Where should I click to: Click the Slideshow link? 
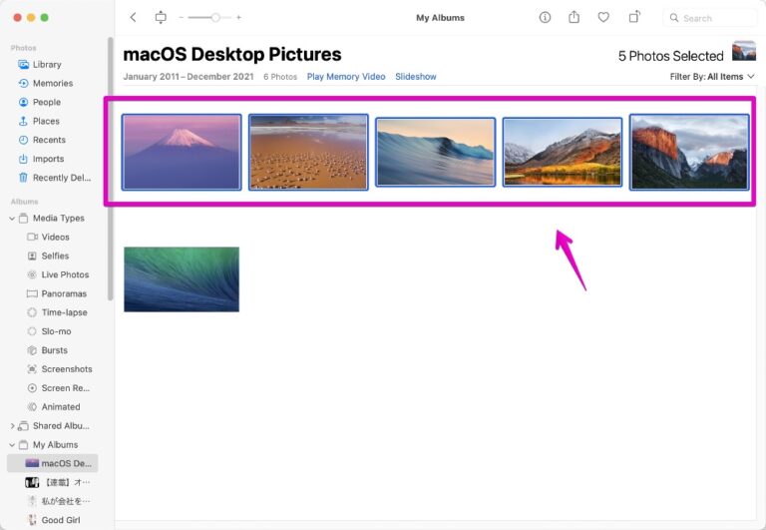click(x=416, y=77)
